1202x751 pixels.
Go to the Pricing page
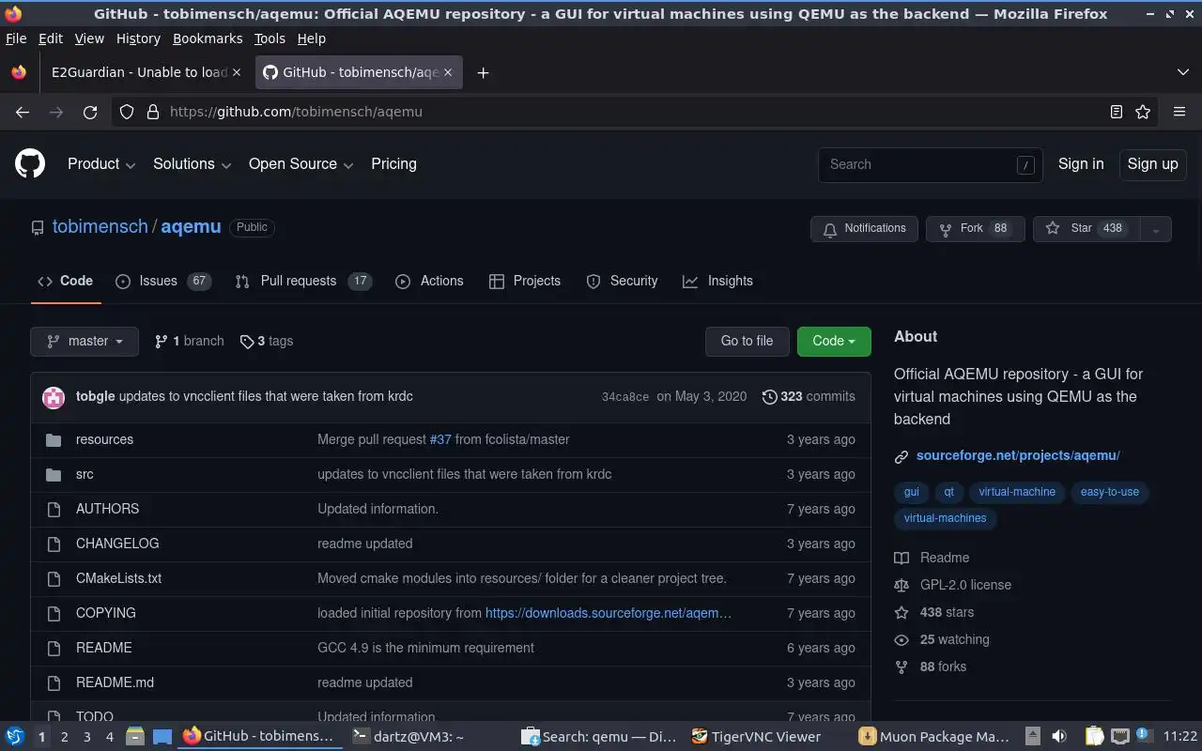pos(393,164)
